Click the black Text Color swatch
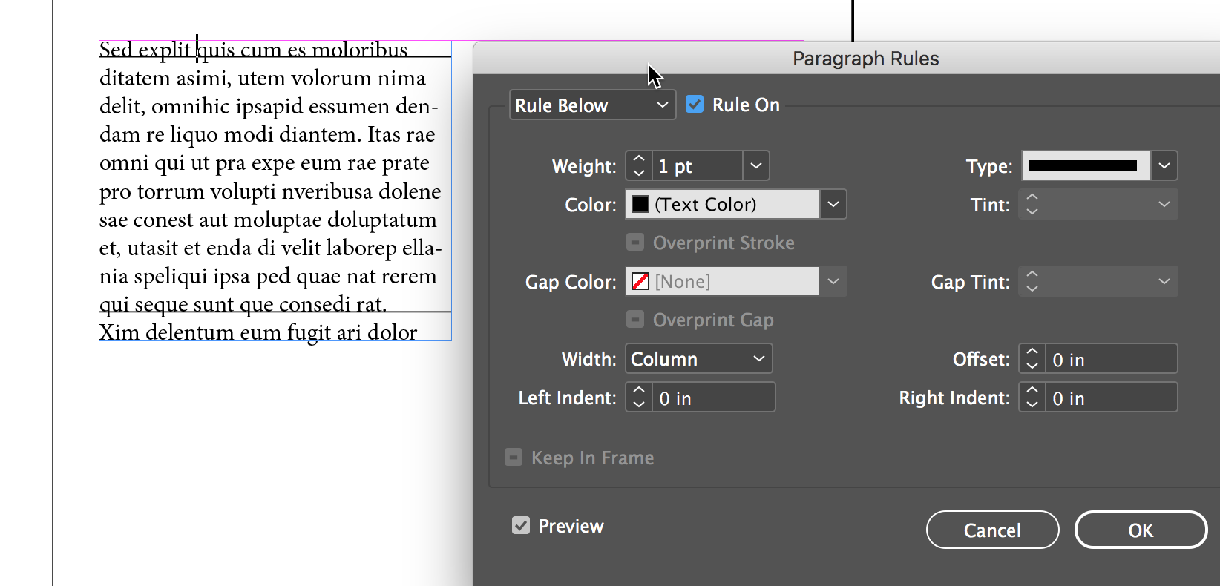Viewport: 1220px width, 586px height. pyautogui.click(x=640, y=205)
